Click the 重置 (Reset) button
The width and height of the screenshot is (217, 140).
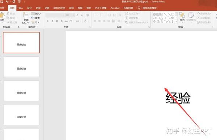click(36, 18)
